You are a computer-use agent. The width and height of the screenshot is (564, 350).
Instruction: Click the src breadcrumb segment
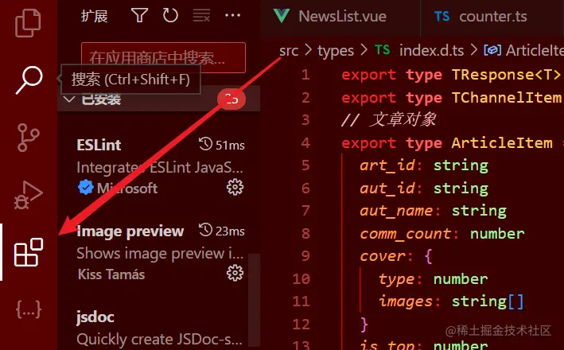coord(289,51)
